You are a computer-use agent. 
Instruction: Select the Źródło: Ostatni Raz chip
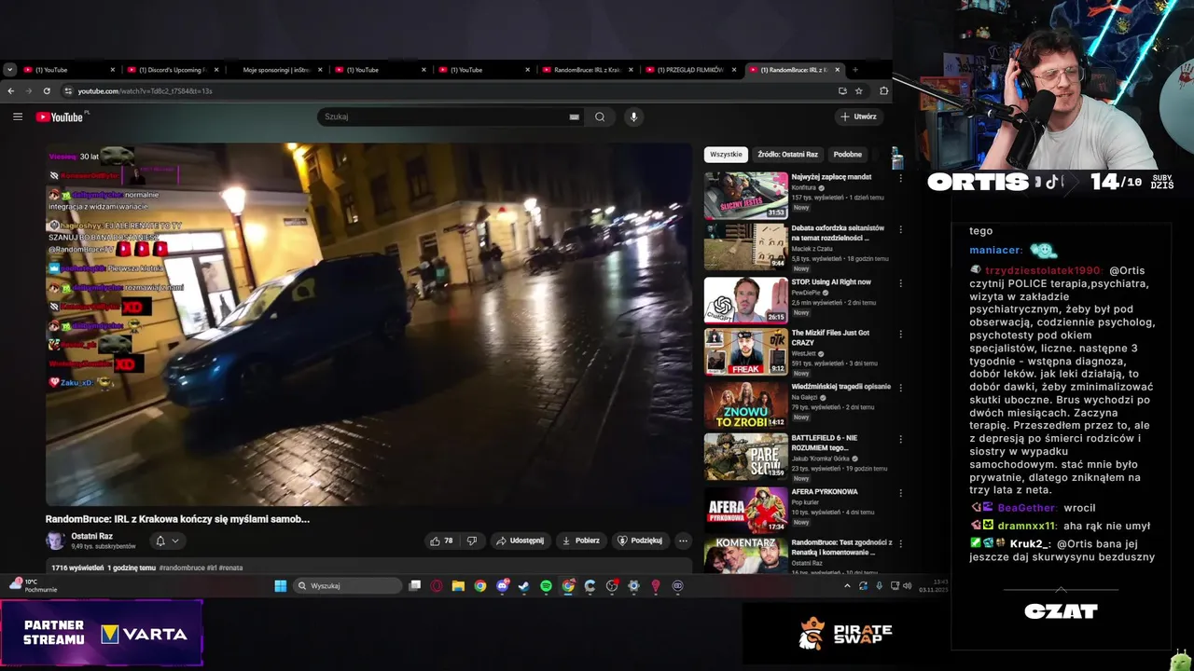787,154
